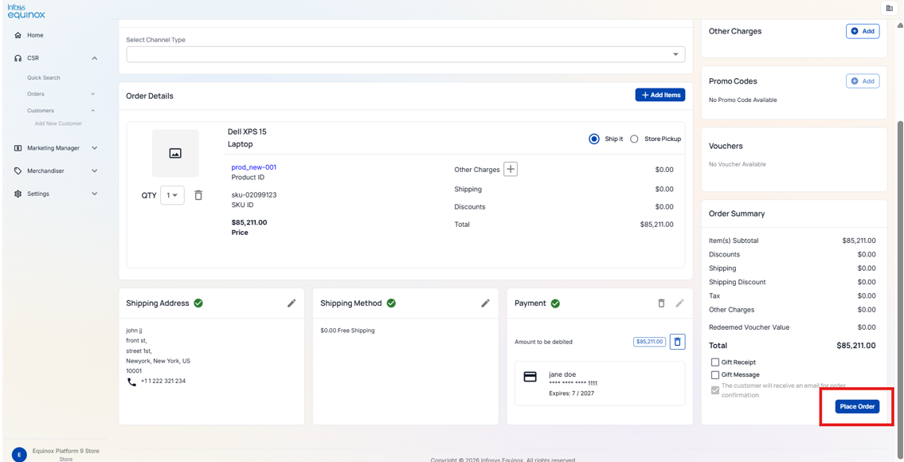Enable the Gift Message checkbox
This screenshot has height=462, width=904.
tap(715, 374)
